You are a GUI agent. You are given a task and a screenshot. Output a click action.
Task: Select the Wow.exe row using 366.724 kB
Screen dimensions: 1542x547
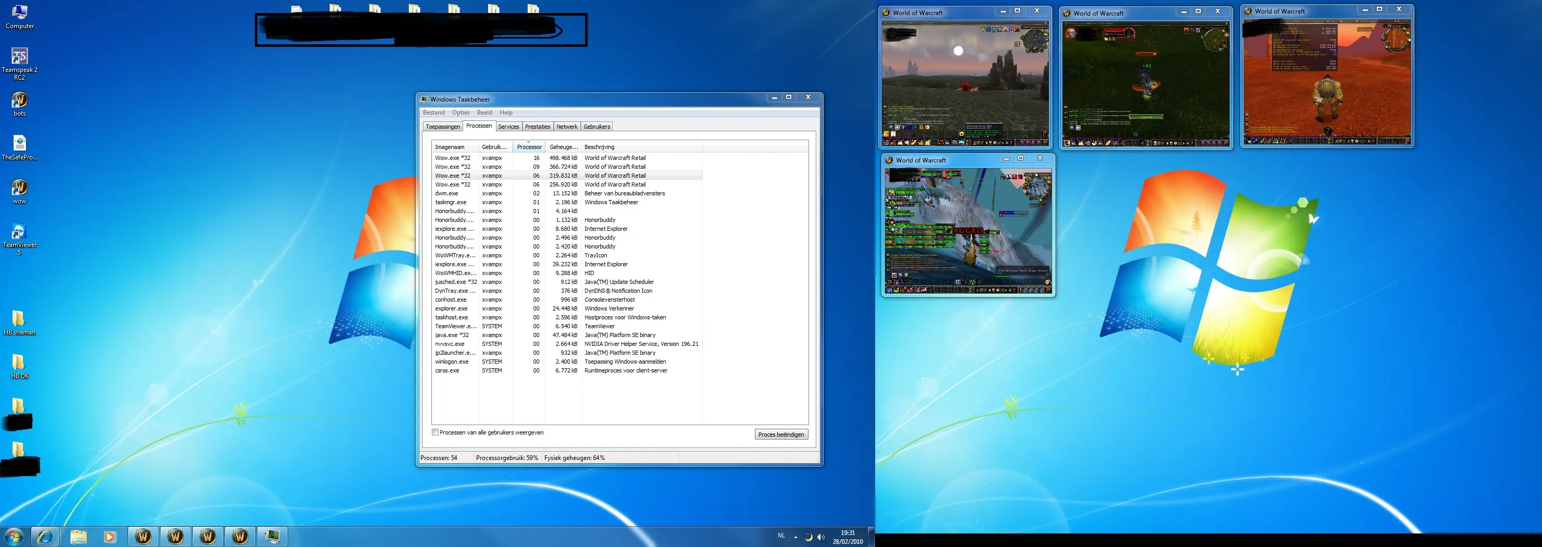(x=567, y=167)
